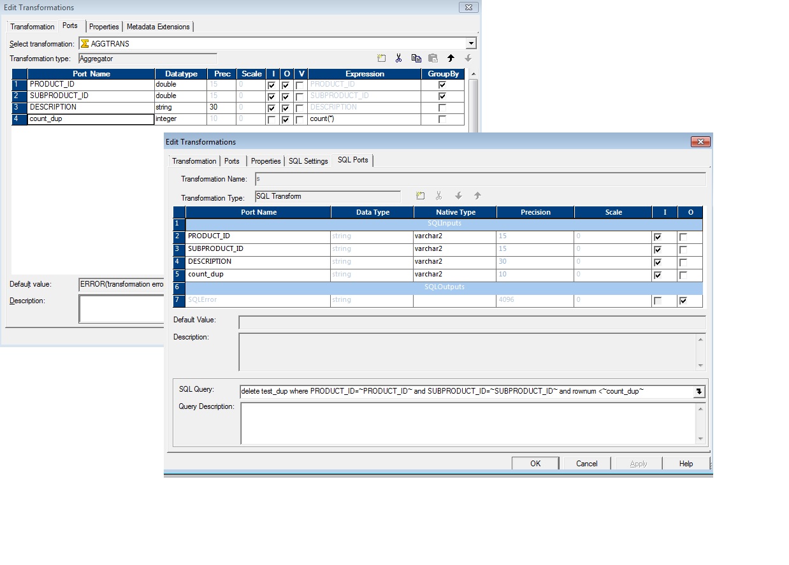Click Description scrollbar down arrow in SQL dialog

tap(701, 366)
